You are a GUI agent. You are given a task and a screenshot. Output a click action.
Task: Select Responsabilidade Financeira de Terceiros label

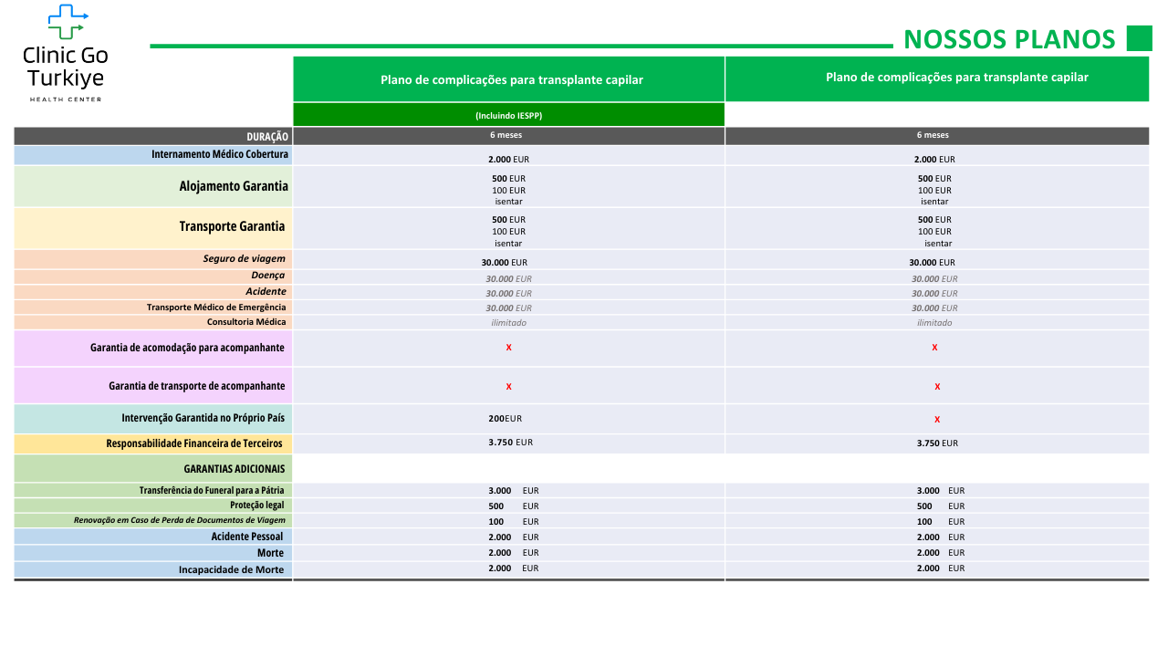point(193,444)
